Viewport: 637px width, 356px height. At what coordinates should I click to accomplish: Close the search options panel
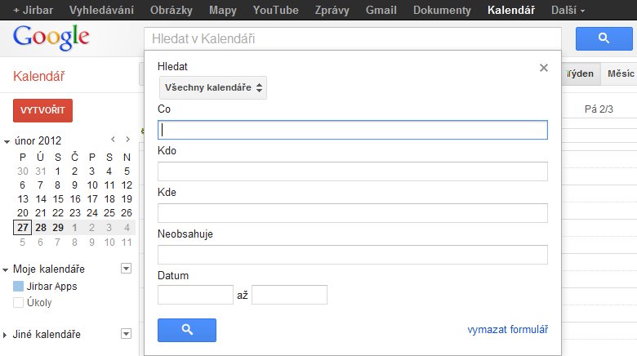tap(544, 68)
